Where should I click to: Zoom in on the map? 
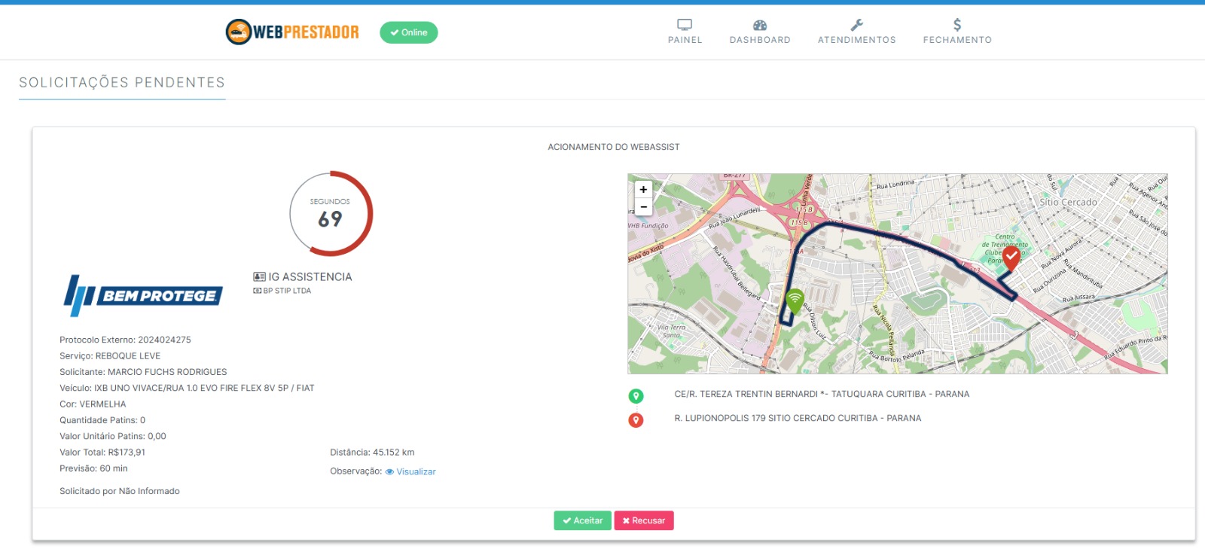643,190
